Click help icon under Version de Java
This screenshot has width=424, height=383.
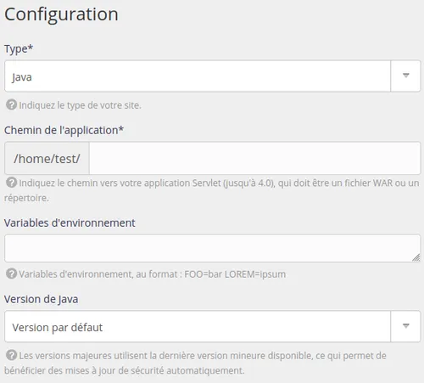[x=11, y=355]
